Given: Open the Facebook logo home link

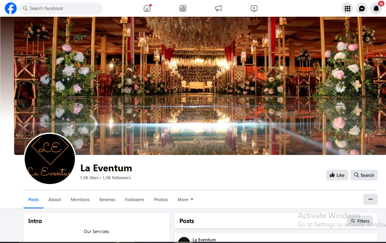Looking at the screenshot, I should coord(11,8).
